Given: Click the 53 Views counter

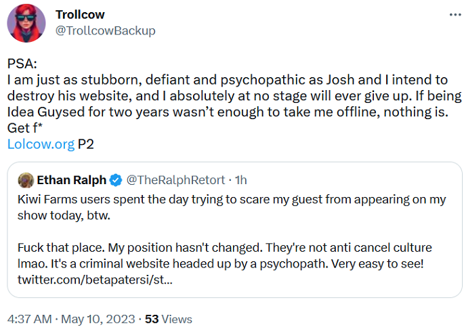Looking at the screenshot, I should click(169, 318).
